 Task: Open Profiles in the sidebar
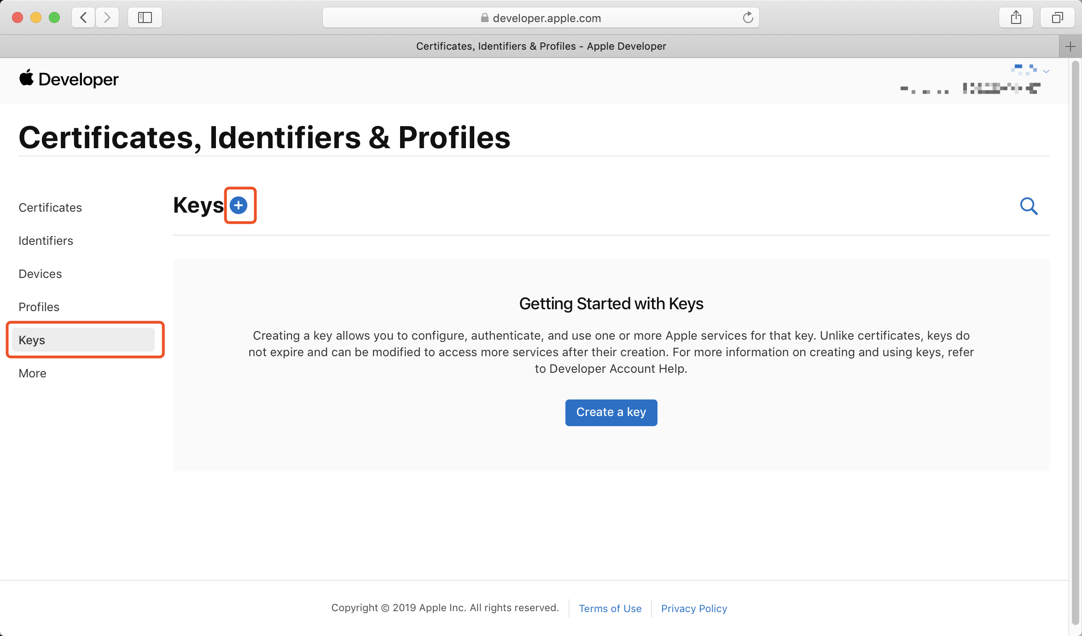(39, 307)
